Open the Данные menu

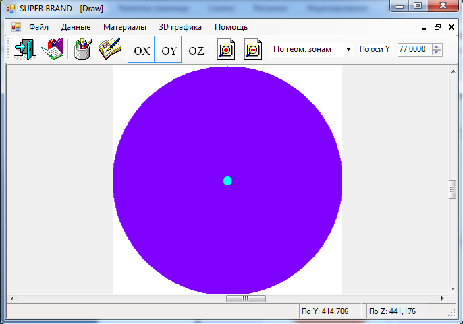pyautogui.click(x=76, y=27)
